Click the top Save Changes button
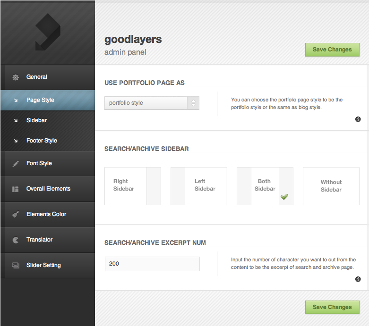369x326 pixels. tap(332, 50)
